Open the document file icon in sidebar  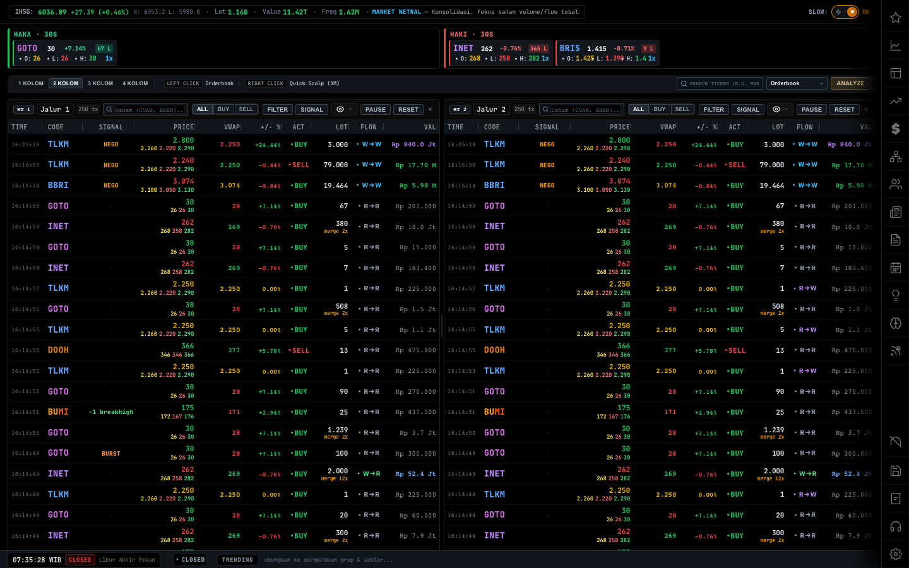(x=895, y=240)
